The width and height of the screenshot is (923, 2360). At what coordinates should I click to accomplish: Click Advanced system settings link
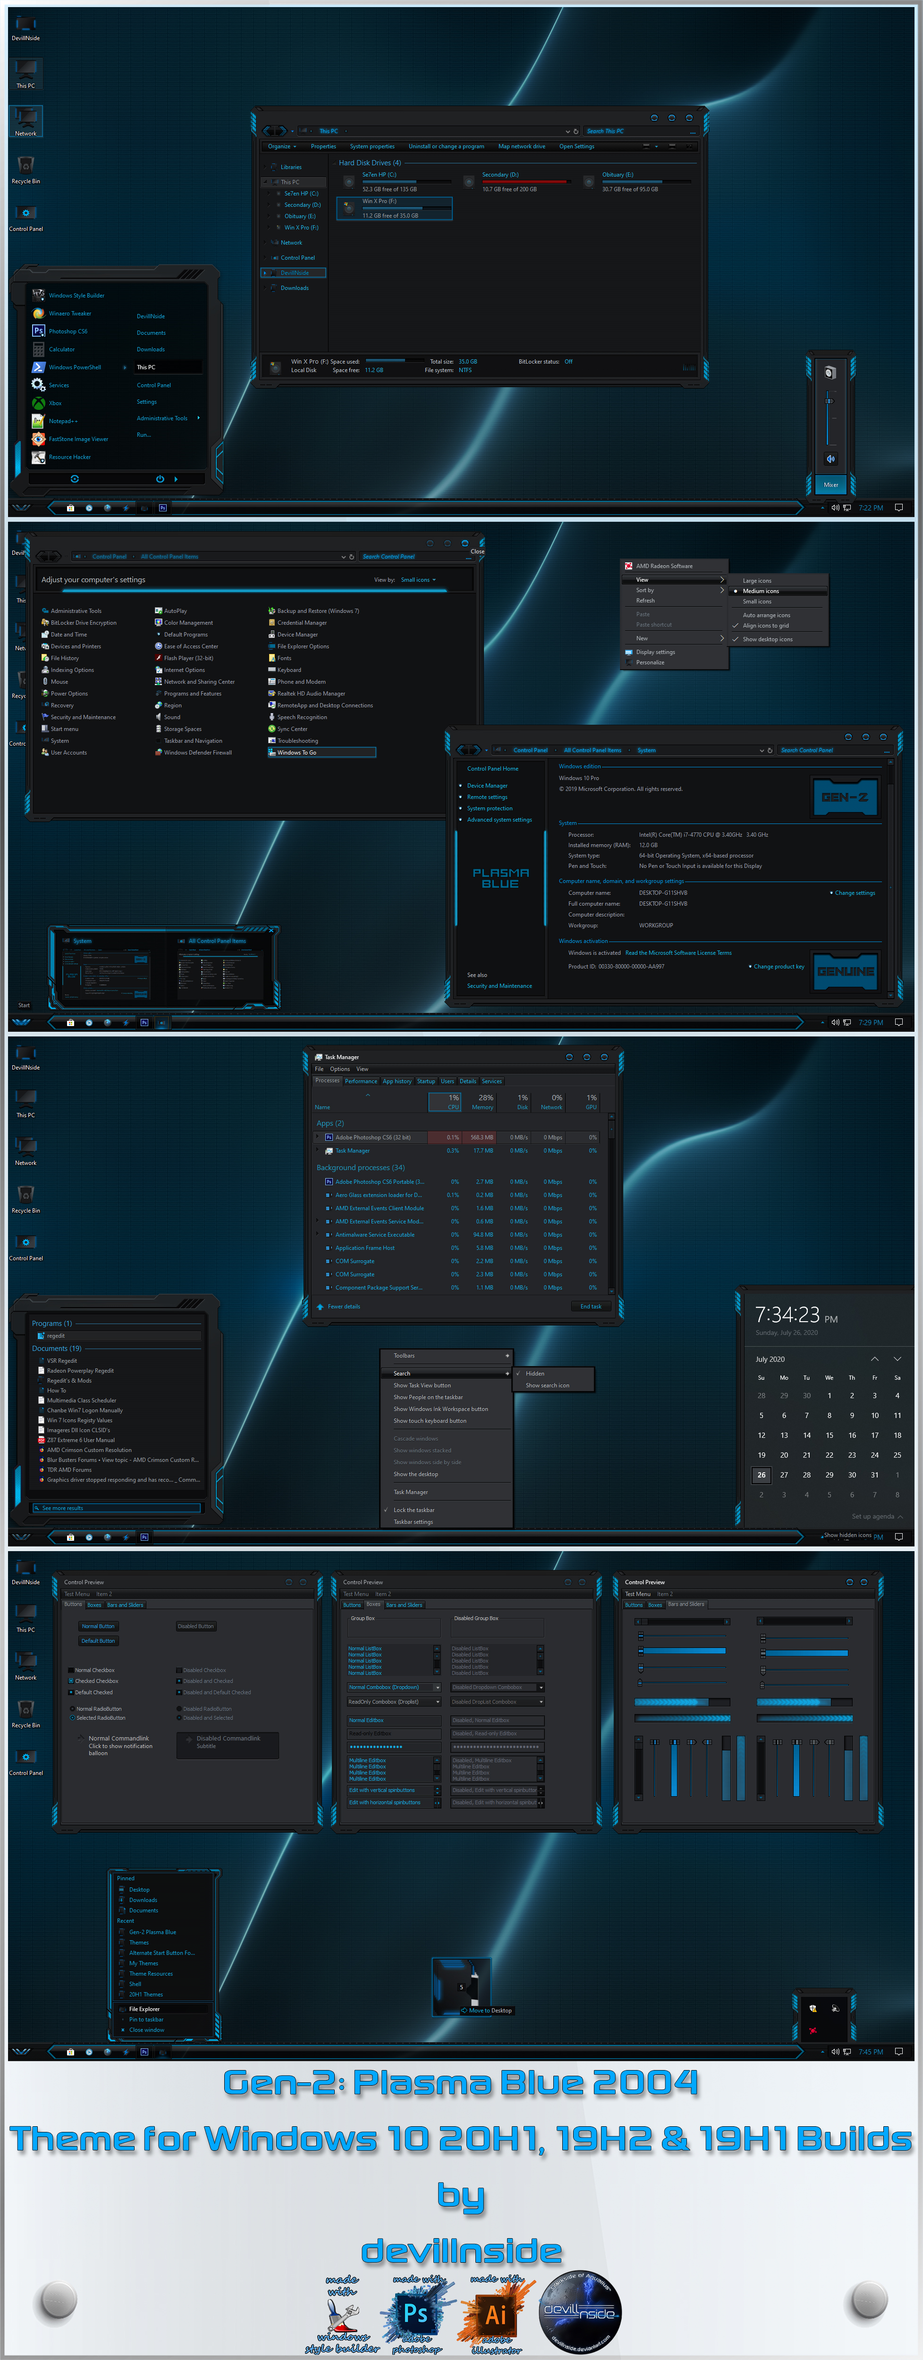[499, 820]
